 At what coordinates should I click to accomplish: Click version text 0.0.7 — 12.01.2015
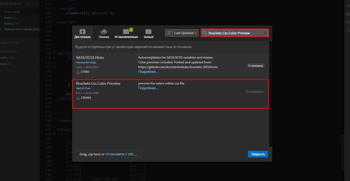pyautogui.click(x=87, y=93)
